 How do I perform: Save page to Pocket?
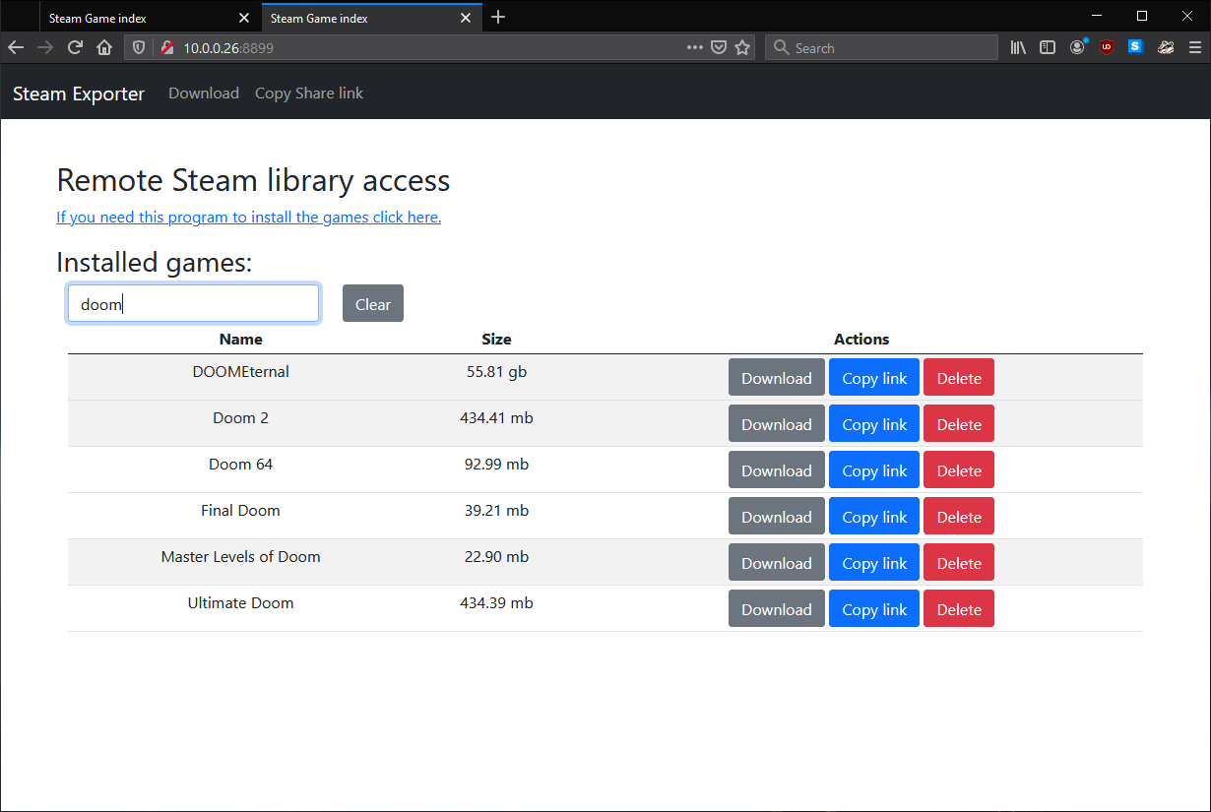point(720,47)
